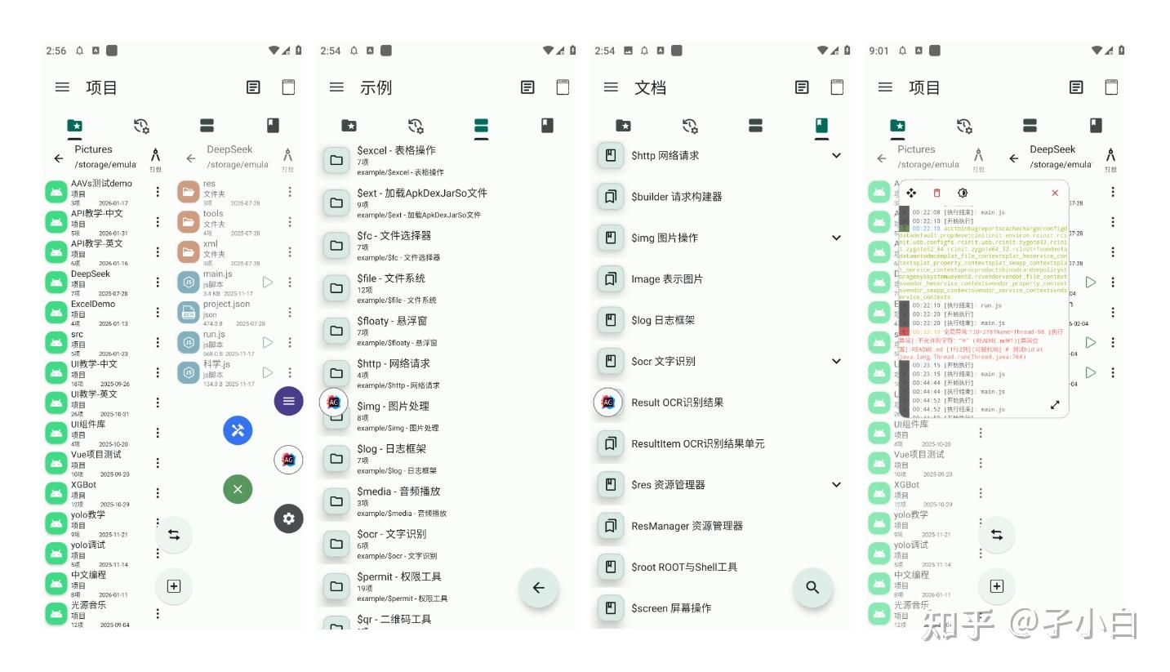Select the stacked-bars examples tab on 文档 screen
1170x672 pixels.
pyautogui.click(x=755, y=125)
